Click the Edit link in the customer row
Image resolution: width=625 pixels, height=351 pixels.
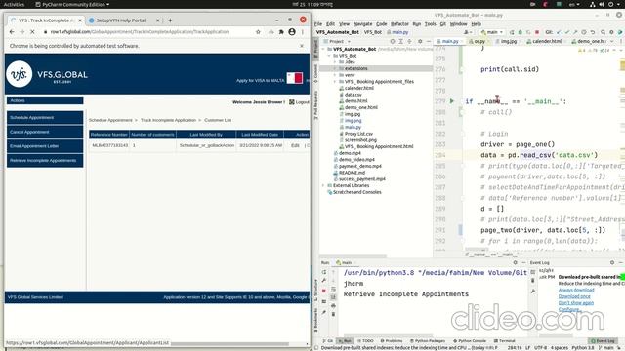tap(295, 145)
